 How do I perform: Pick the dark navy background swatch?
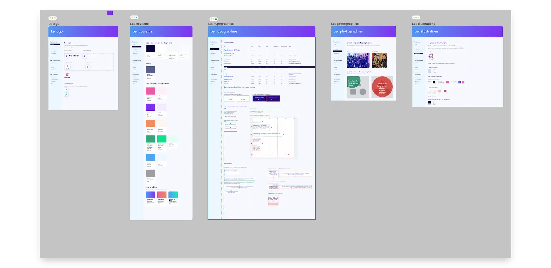point(150,48)
